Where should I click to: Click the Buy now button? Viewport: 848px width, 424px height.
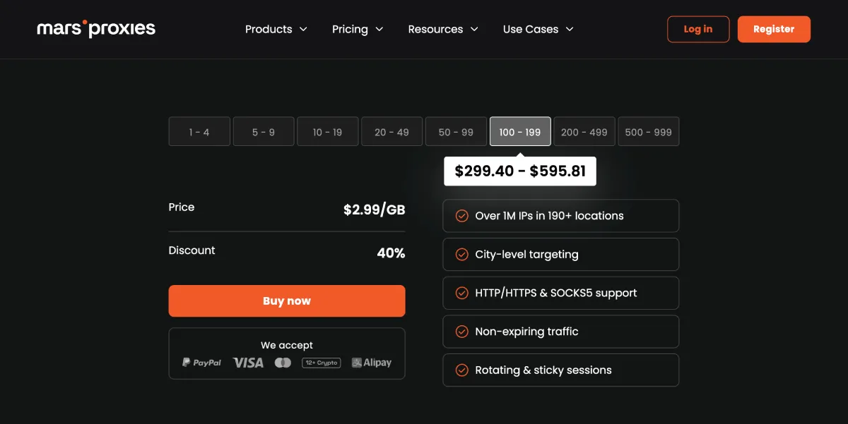[287, 301]
